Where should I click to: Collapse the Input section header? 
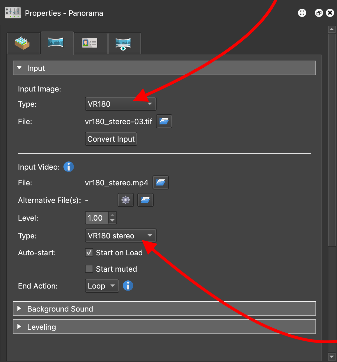pos(19,68)
